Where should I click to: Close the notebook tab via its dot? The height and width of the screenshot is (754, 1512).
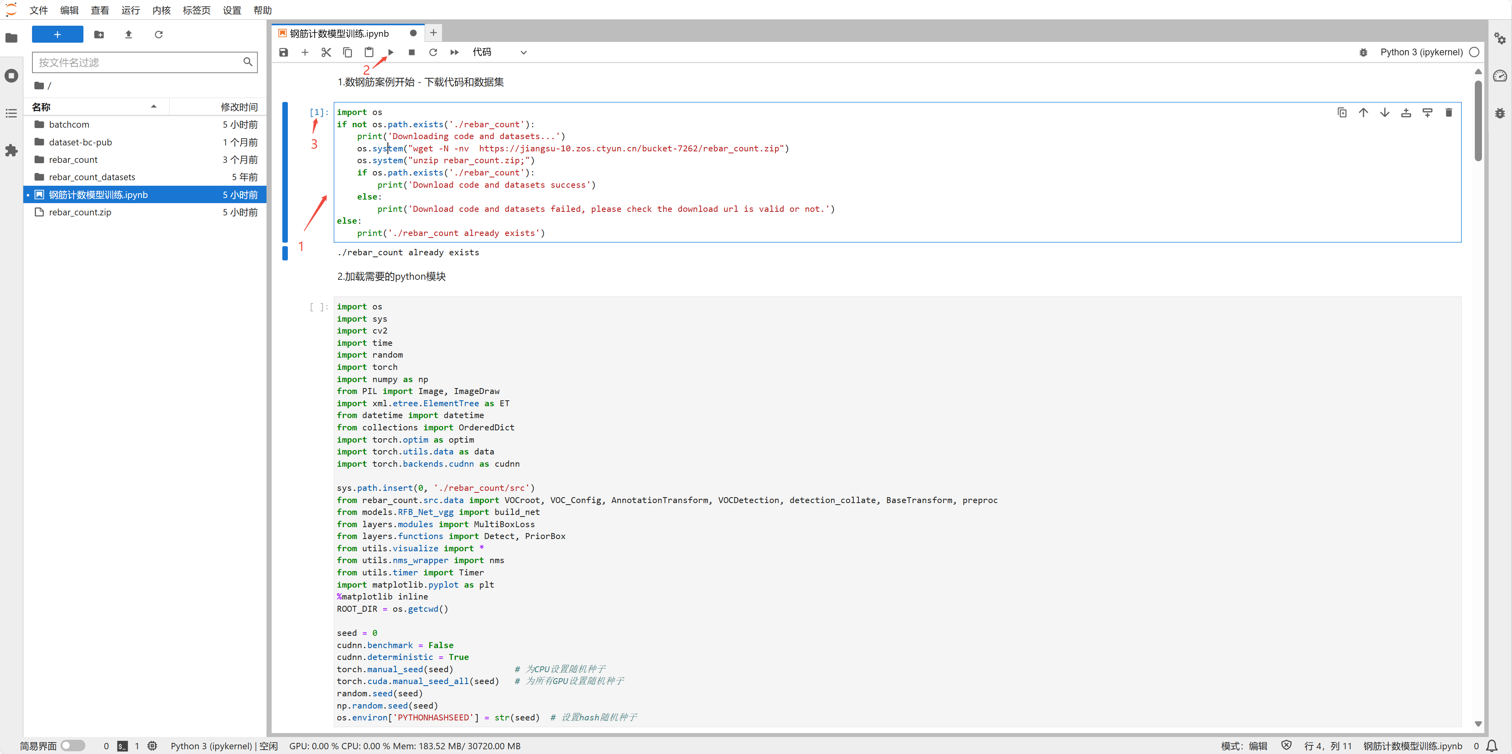pos(413,34)
